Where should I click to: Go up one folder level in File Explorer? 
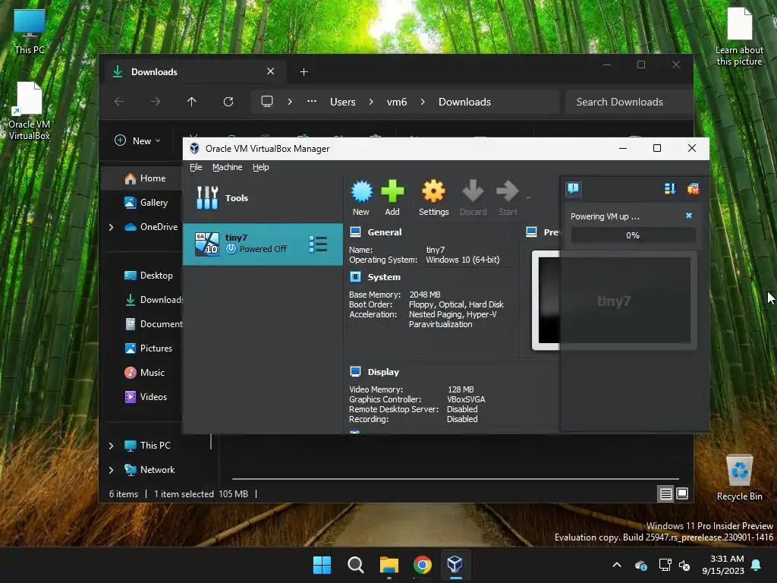pyautogui.click(x=192, y=102)
